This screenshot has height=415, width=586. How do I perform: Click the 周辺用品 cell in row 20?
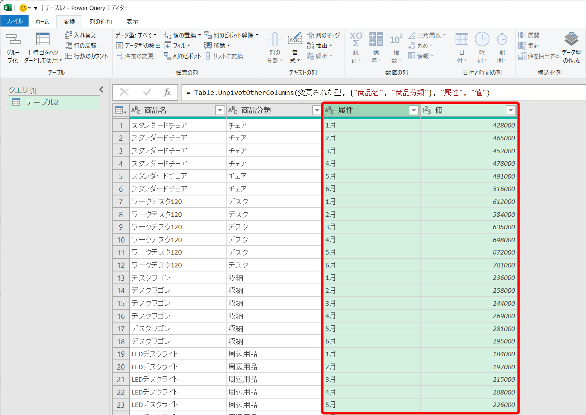pos(274,367)
